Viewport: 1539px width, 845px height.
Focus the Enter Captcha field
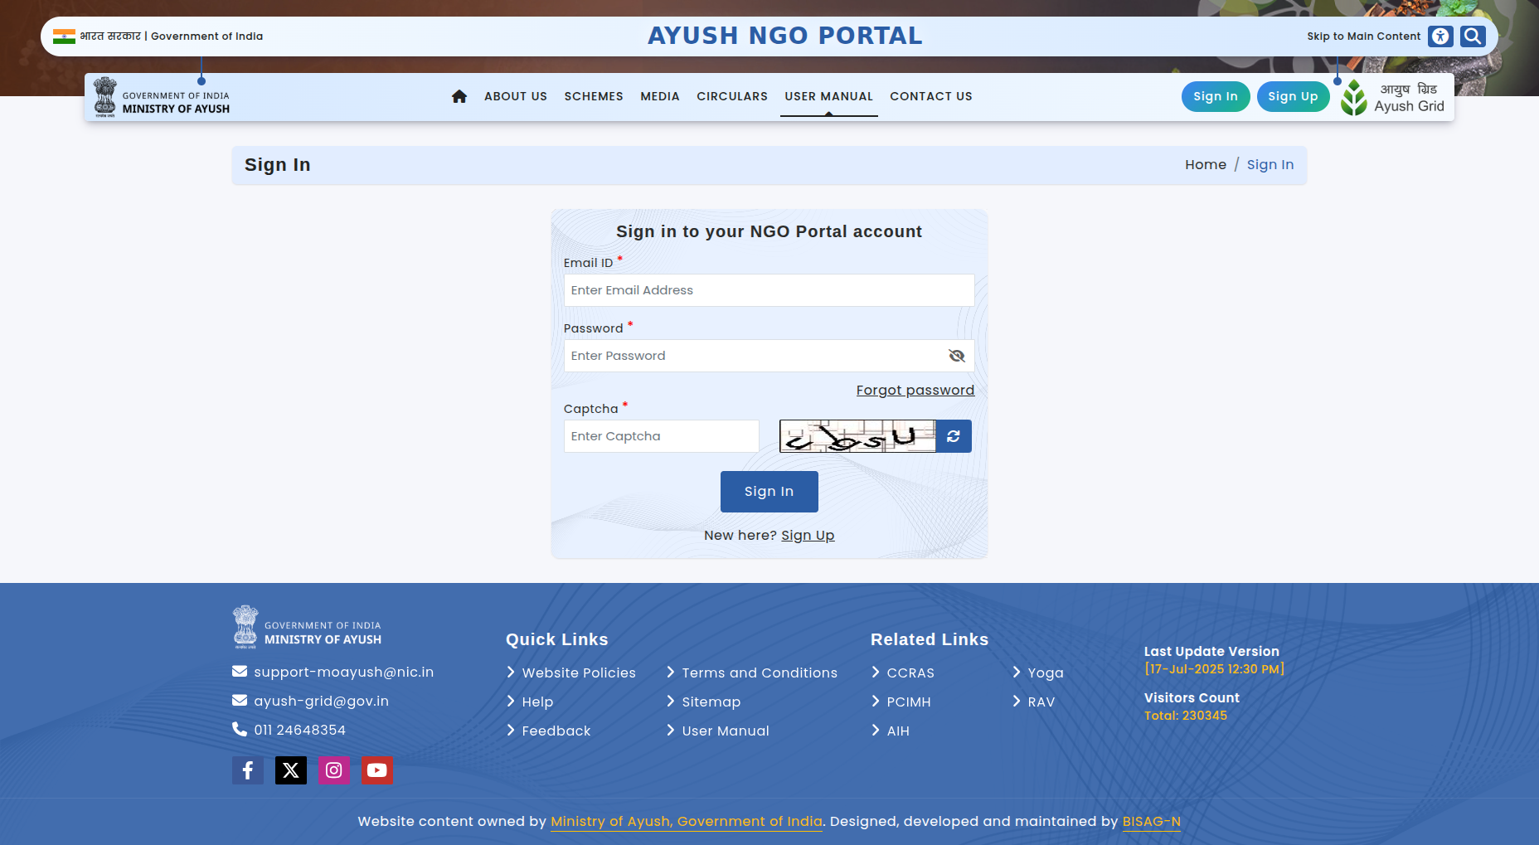662,436
